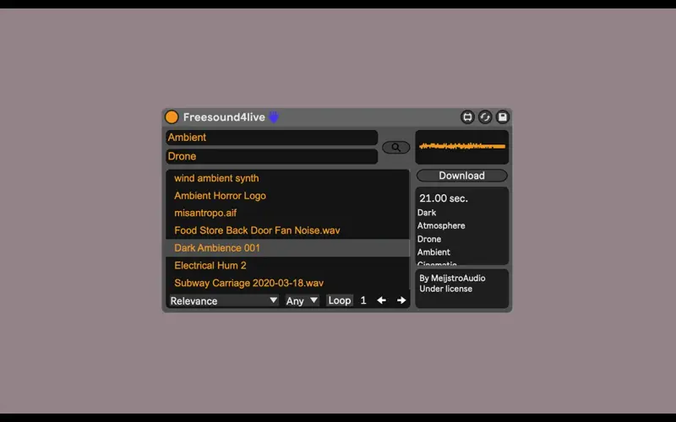Click the '21.00 sec.' duration text
Screen dimensions: 676x422
(444, 198)
